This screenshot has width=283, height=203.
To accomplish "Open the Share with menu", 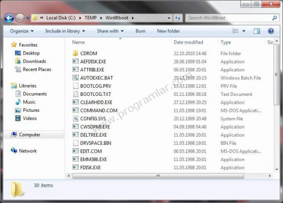I will (x=110, y=31).
